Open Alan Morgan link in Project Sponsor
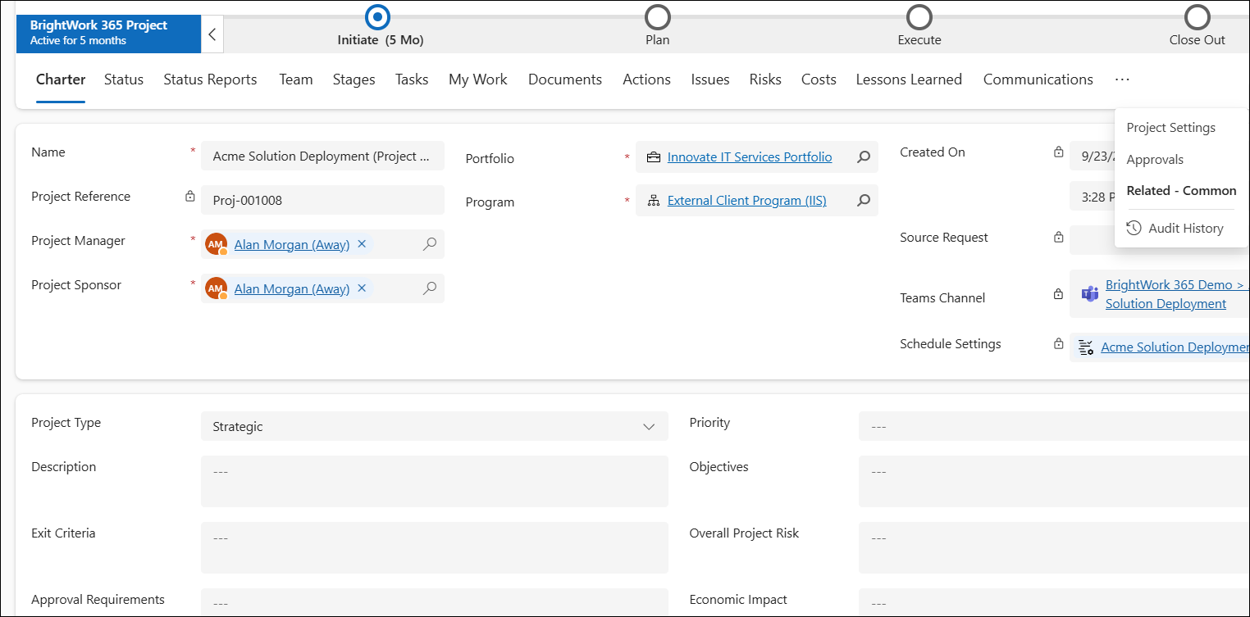The image size is (1250, 617). (x=292, y=288)
